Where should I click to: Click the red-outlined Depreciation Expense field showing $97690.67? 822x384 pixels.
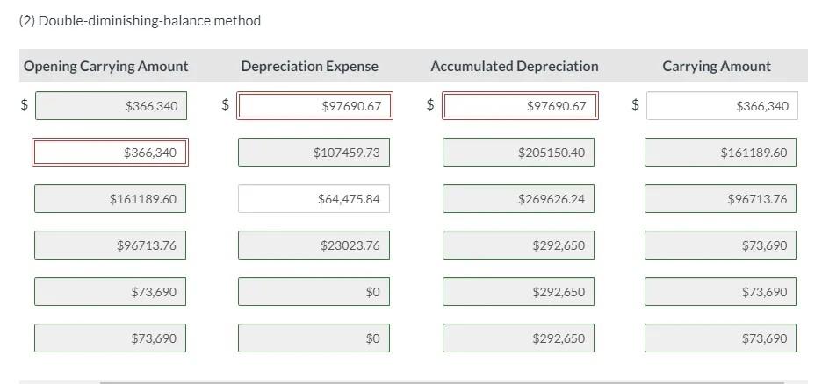314,106
